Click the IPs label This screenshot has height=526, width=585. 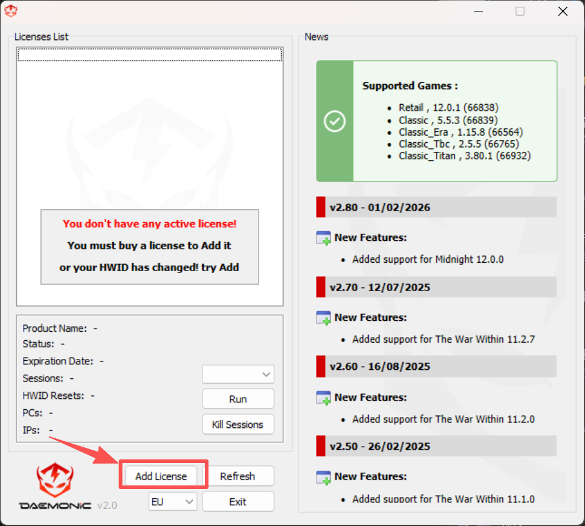31,430
